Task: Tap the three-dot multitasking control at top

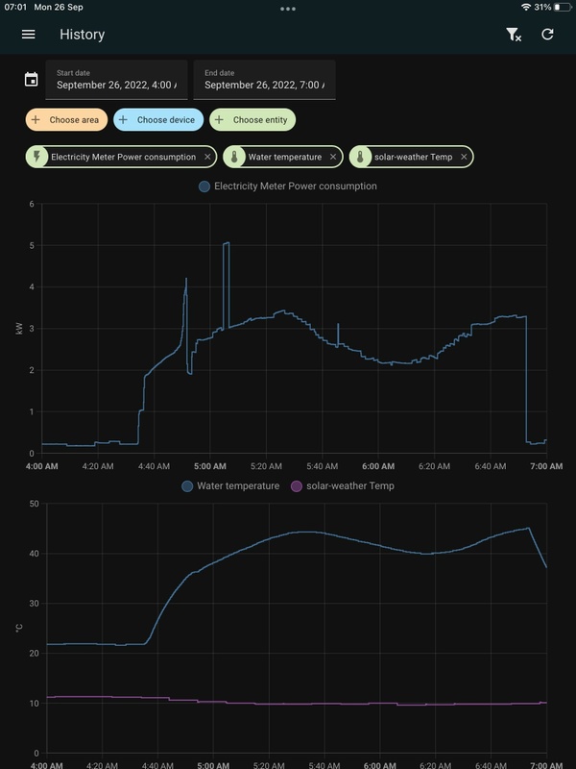Action: tap(288, 9)
